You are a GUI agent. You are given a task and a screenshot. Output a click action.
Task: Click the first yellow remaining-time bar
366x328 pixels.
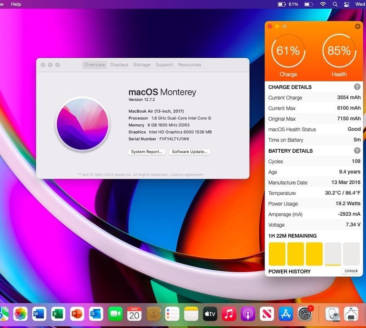[277, 254]
